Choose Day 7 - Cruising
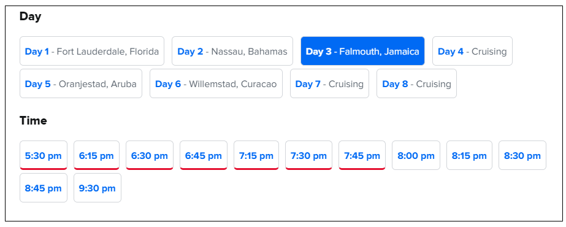This screenshot has width=566, height=227. tap(329, 83)
